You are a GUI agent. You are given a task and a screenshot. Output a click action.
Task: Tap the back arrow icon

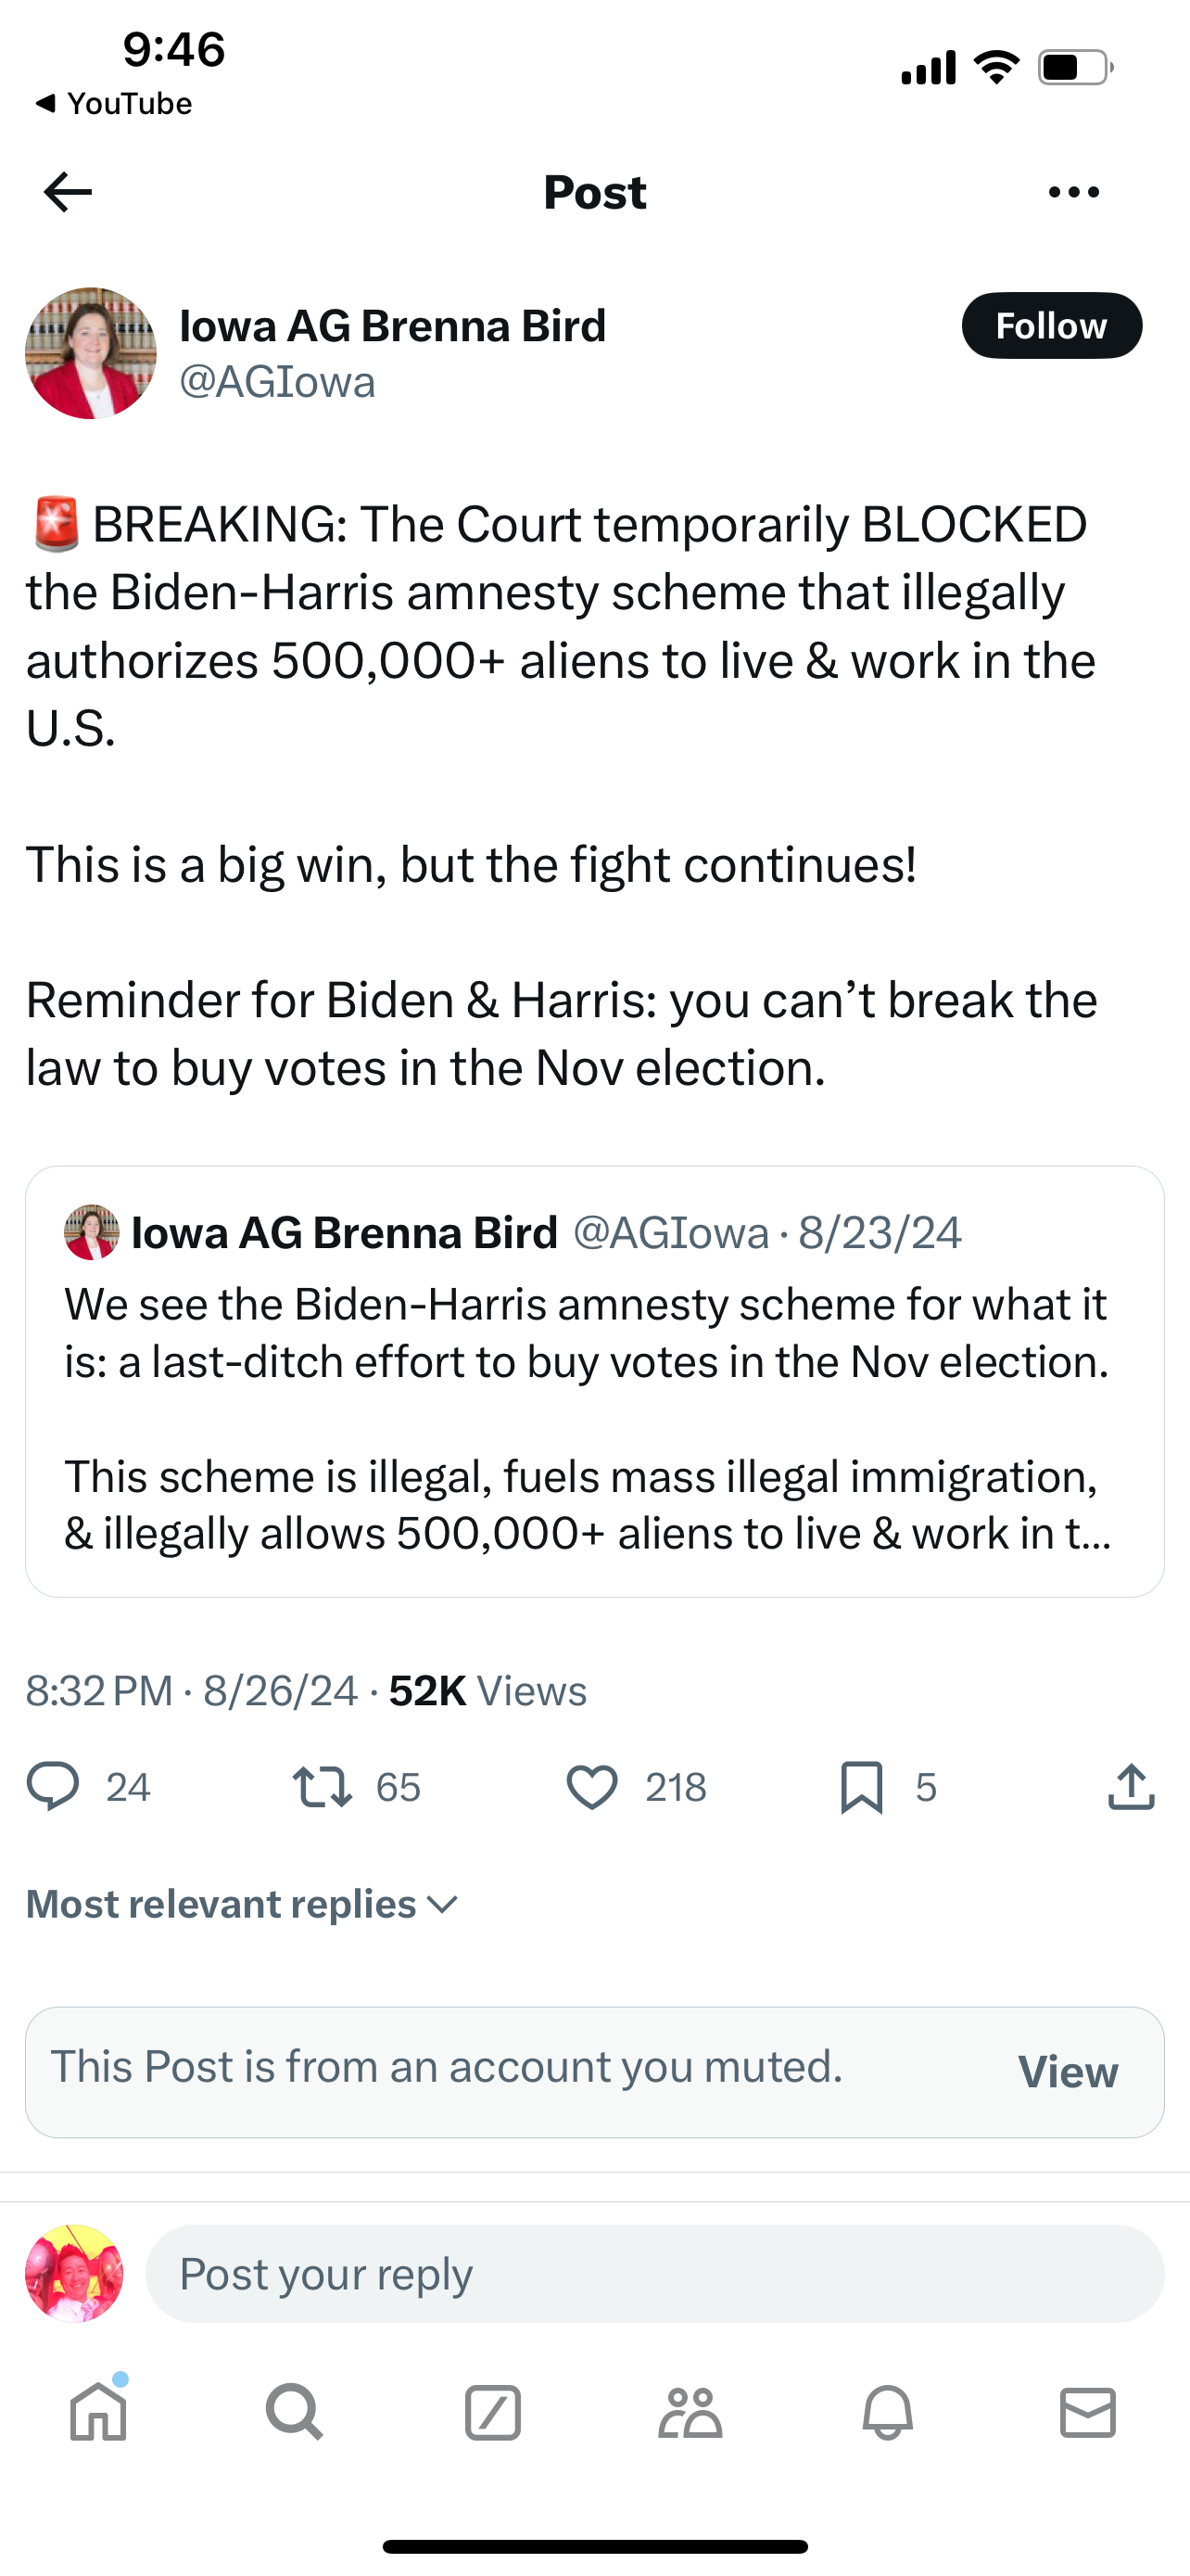pos(68,192)
